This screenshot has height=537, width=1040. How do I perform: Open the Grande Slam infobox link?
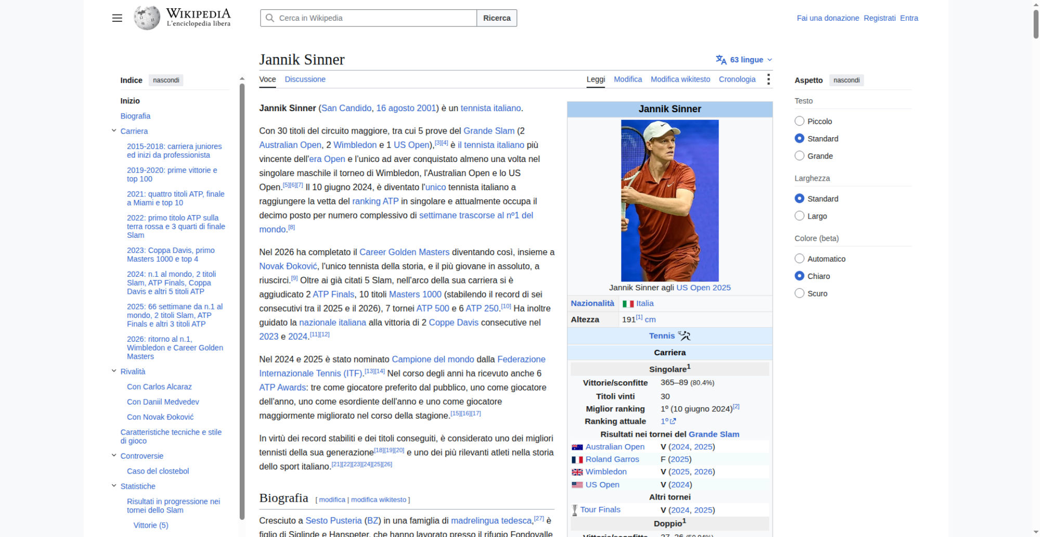[x=714, y=434]
